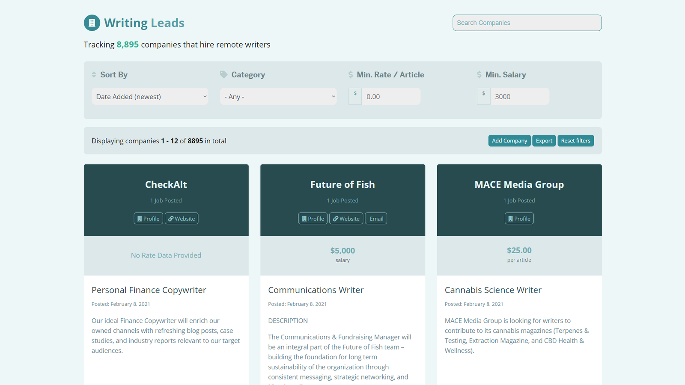
Task: Open the MACE Media Group Profile button
Action: pos(519,219)
